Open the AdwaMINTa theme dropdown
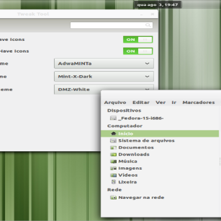 (x=104, y=64)
